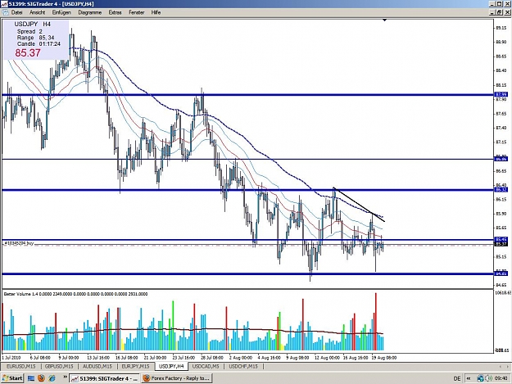Switch to the EURJPY,M15 chart tab
This screenshot has height=384, width=512.
click(135, 366)
